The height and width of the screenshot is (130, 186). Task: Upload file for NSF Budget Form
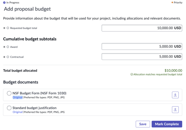click(175, 95)
